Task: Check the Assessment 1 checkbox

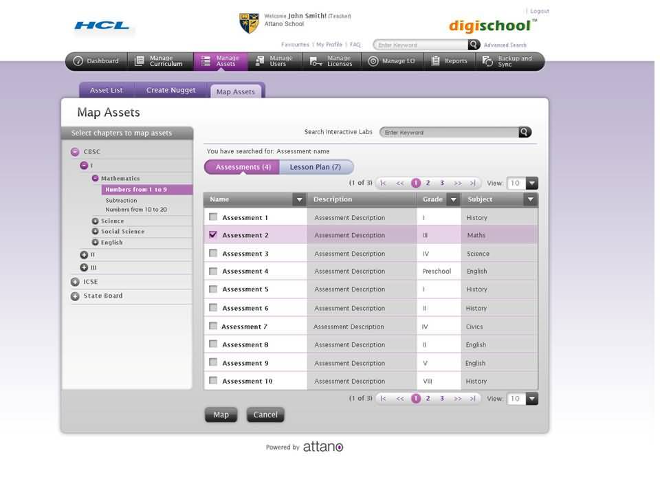Action: (x=213, y=217)
